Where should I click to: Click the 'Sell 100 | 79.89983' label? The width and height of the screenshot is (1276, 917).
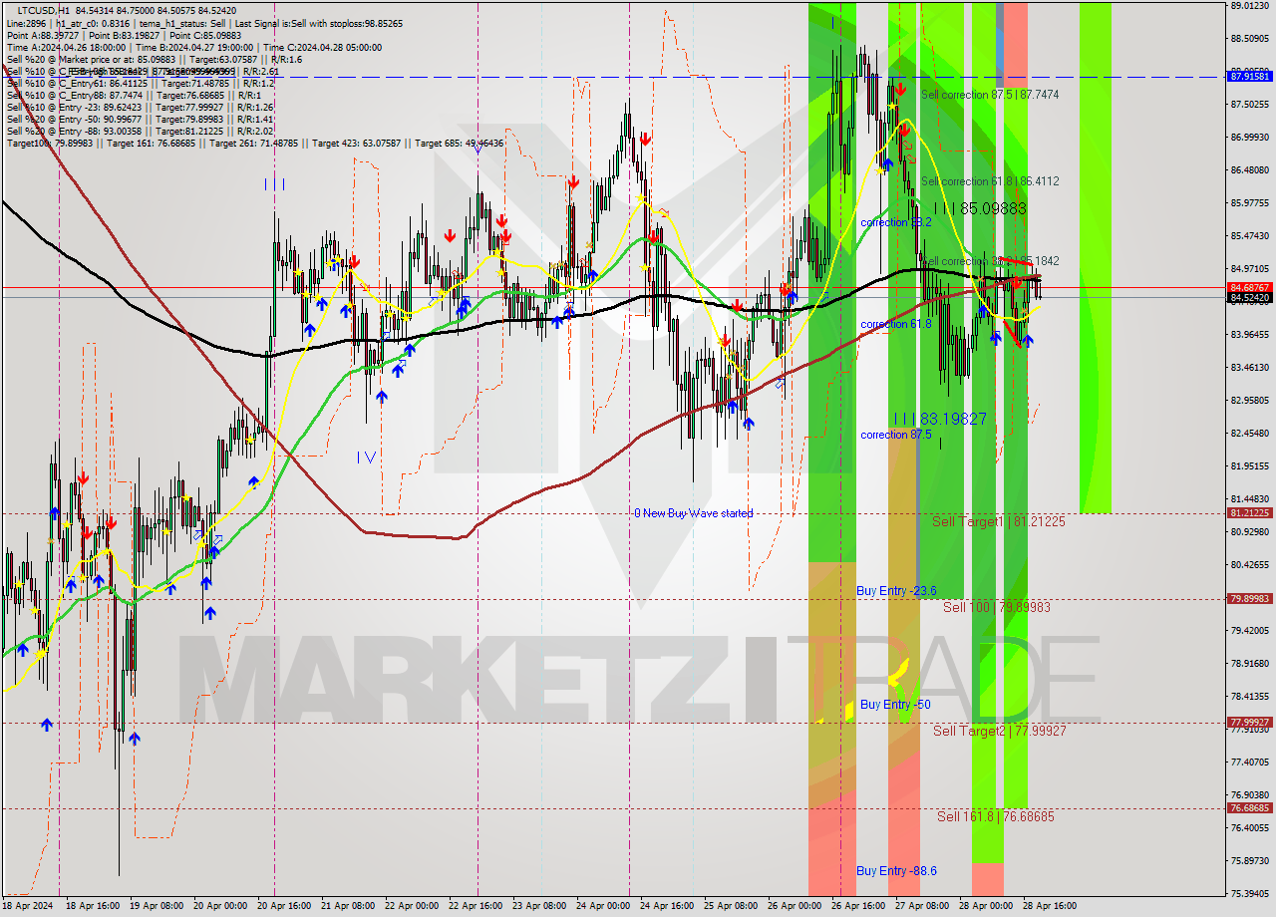[997, 607]
